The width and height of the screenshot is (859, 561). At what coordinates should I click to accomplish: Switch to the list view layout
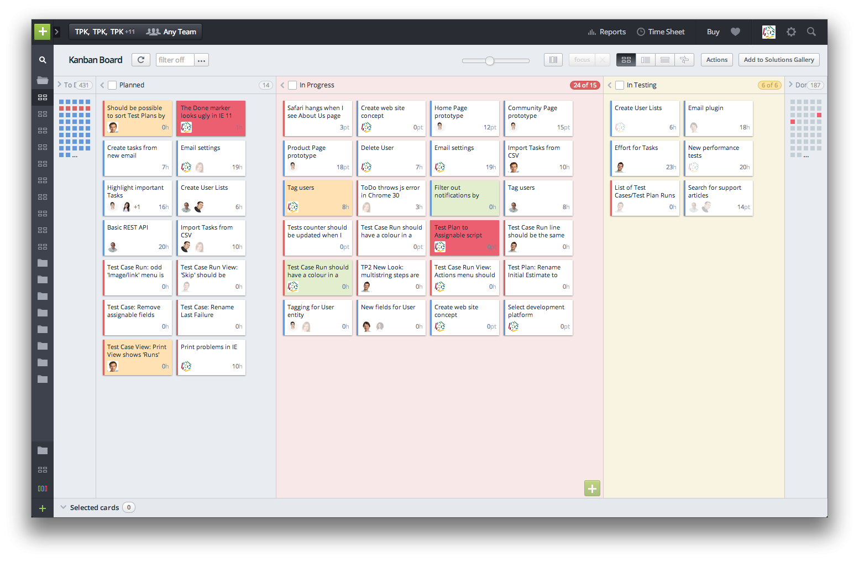[645, 59]
